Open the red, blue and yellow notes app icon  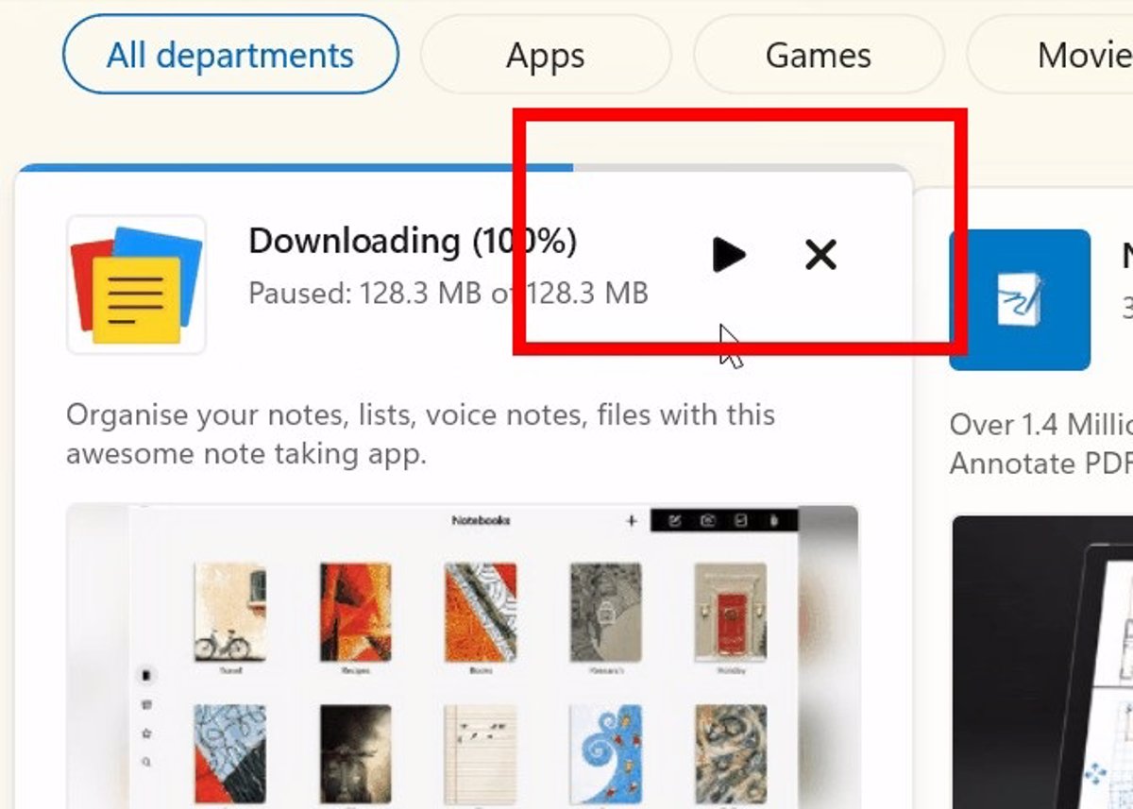[137, 284]
